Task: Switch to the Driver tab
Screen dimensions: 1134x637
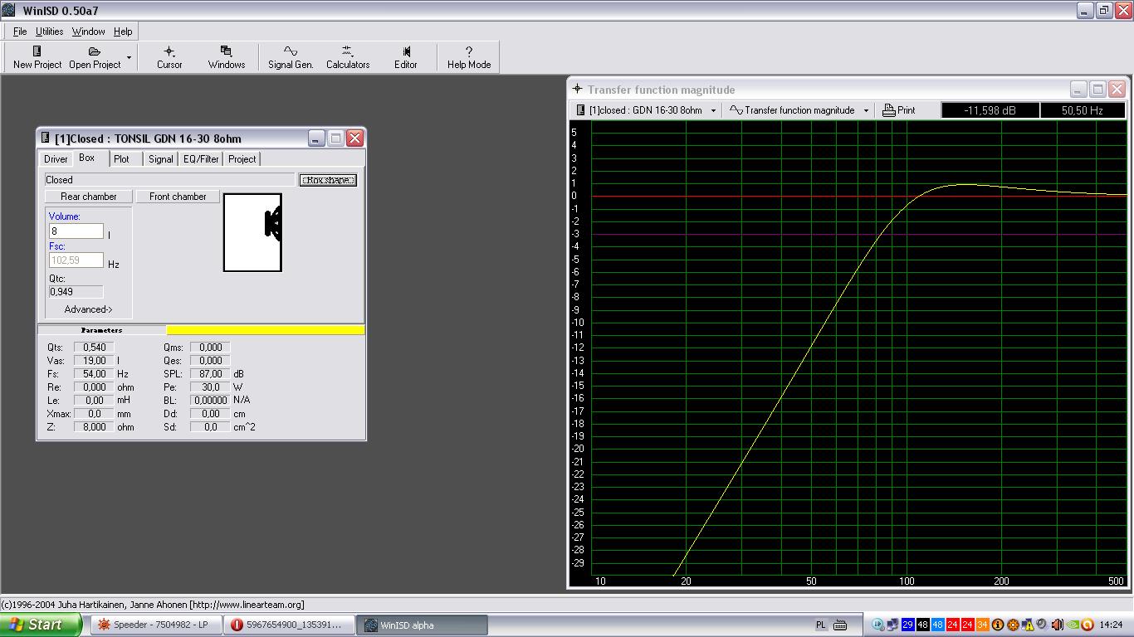Action: pos(56,159)
